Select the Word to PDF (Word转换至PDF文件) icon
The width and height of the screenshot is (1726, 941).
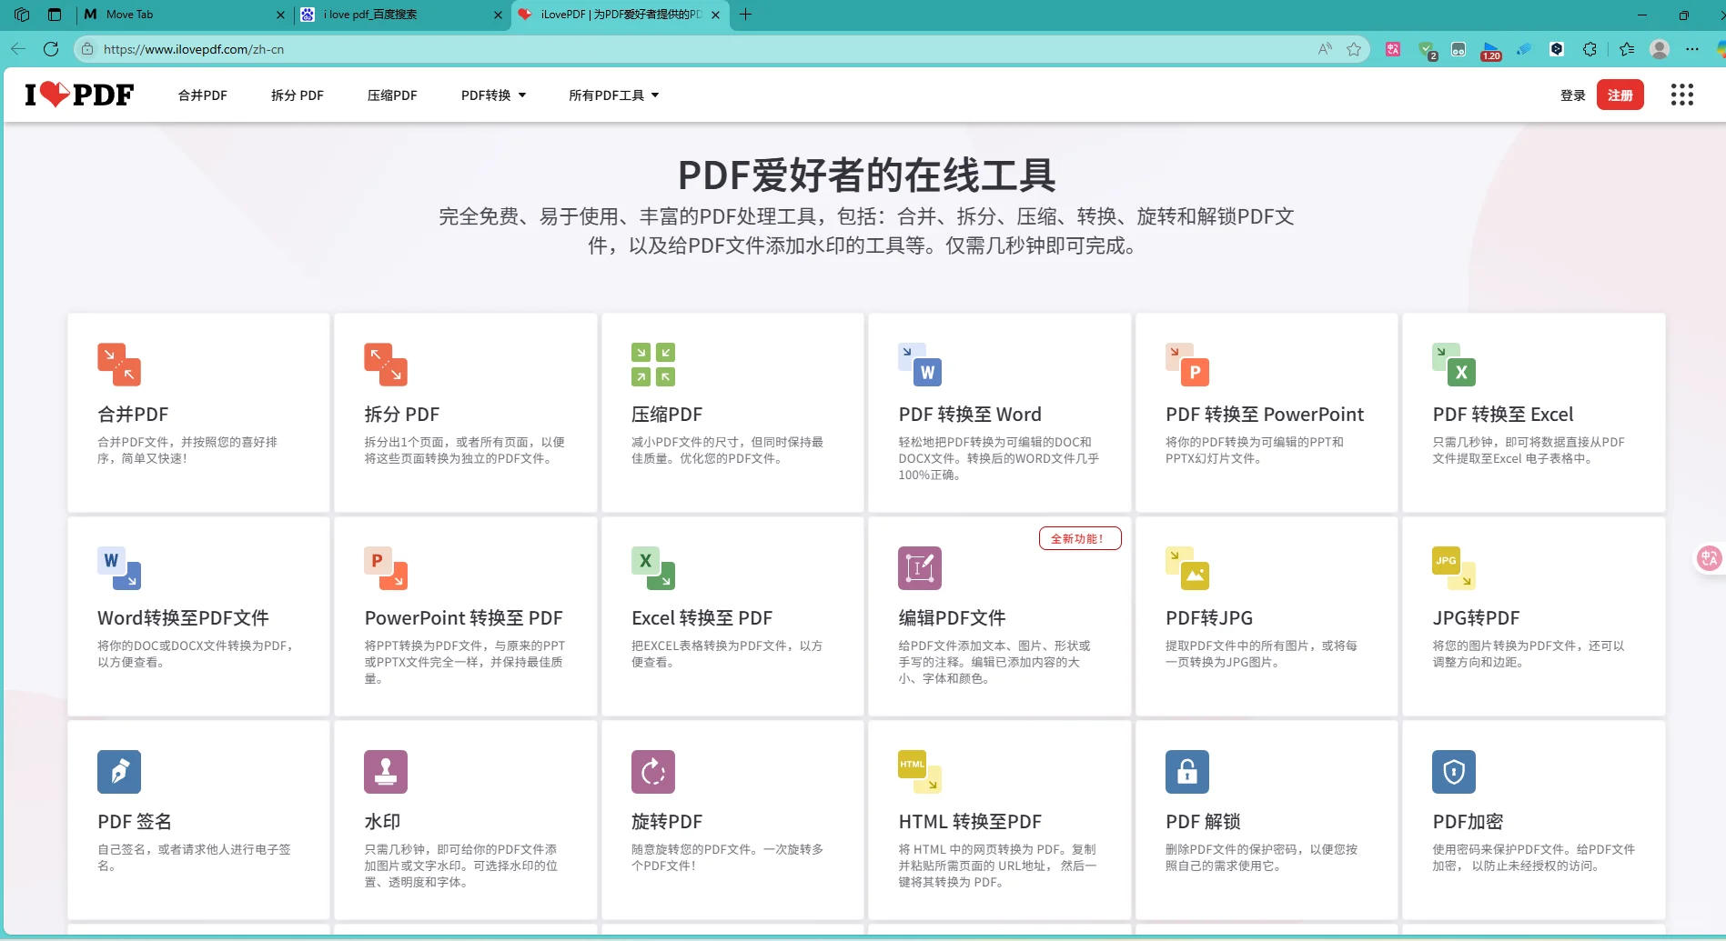(x=119, y=568)
